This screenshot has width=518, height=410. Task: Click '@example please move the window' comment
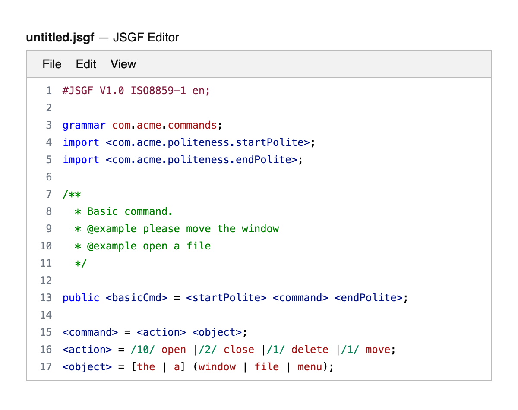click(x=183, y=229)
